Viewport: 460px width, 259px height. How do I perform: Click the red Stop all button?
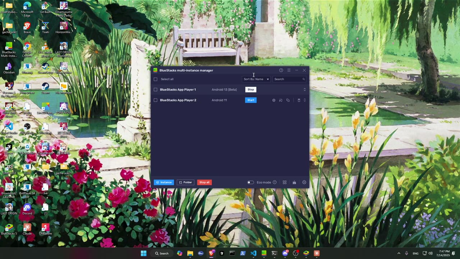[204, 182]
